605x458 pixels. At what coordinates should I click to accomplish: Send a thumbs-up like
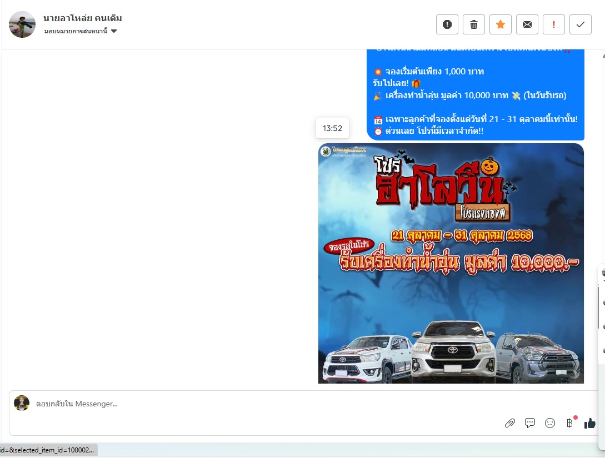click(589, 423)
